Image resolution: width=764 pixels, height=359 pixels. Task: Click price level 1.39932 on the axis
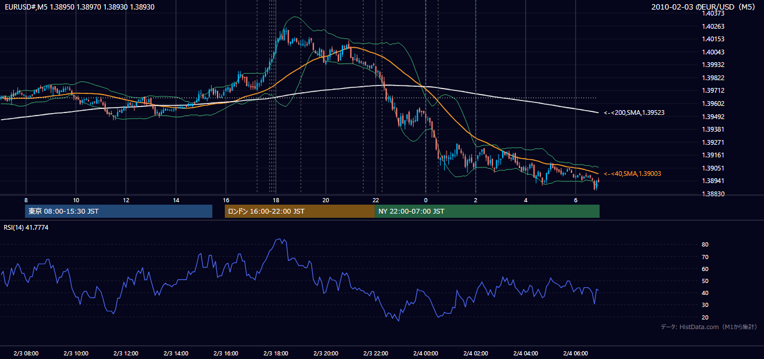(x=713, y=65)
